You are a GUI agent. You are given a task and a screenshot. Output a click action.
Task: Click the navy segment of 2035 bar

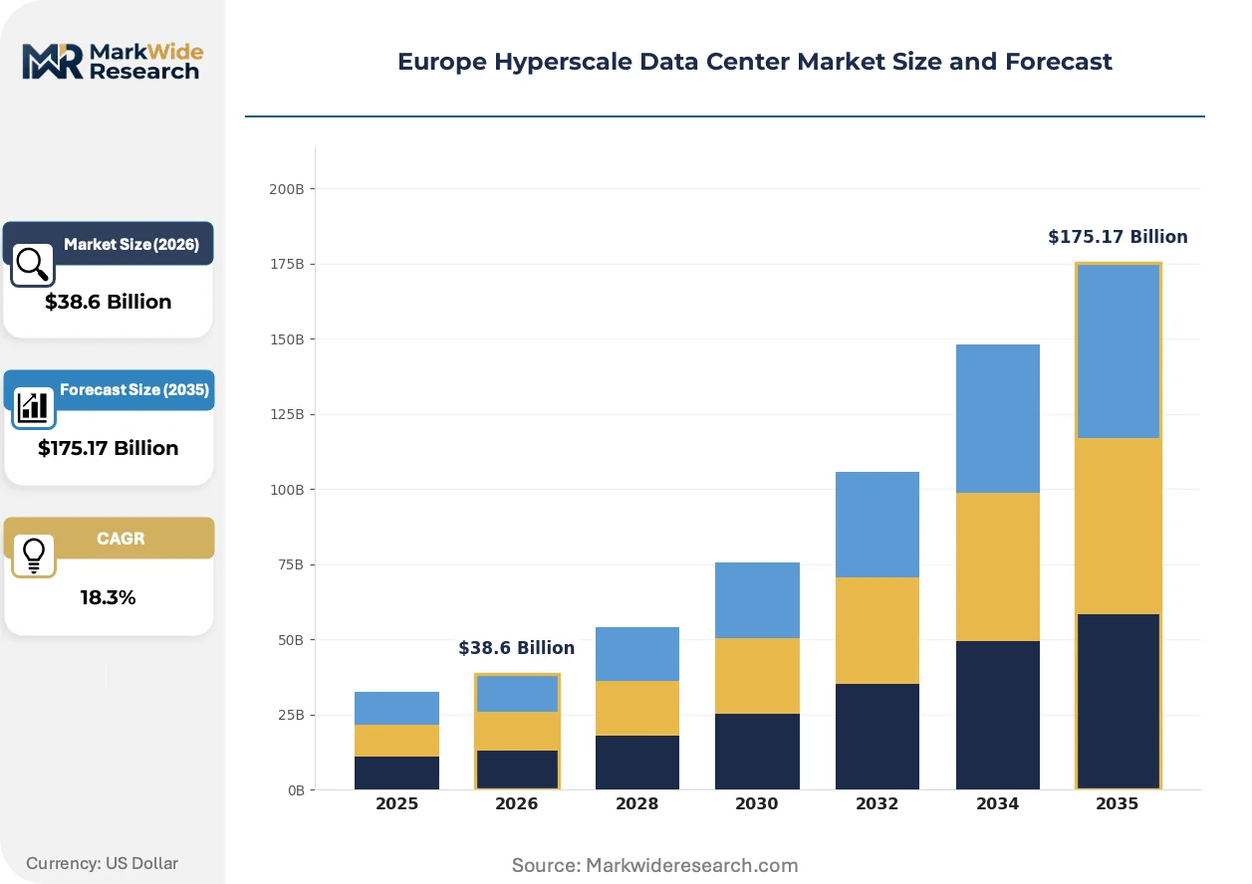(x=1118, y=702)
